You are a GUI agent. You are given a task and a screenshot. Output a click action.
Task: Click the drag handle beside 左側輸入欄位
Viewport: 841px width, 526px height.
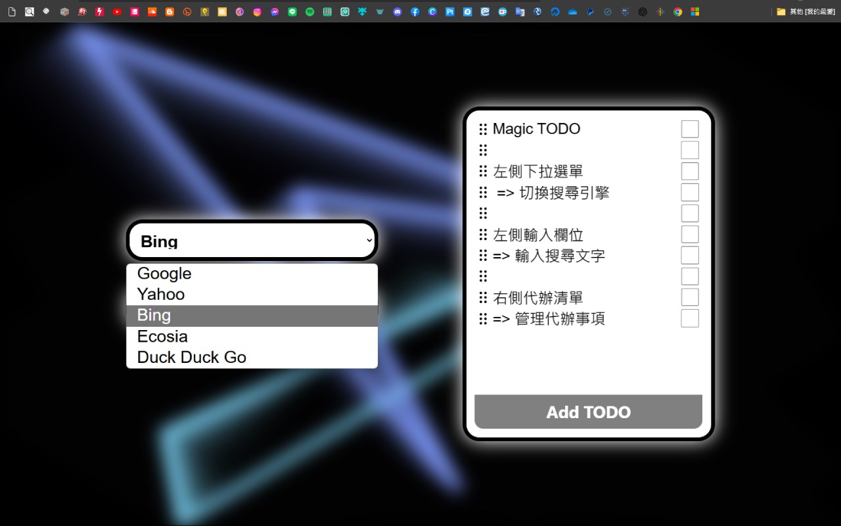click(x=483, y=234)
